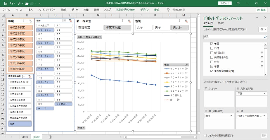Open the 年齢 dropdown in legend area box
The height and width of the screenshot is (140, 270).
(x=264, y=94)
